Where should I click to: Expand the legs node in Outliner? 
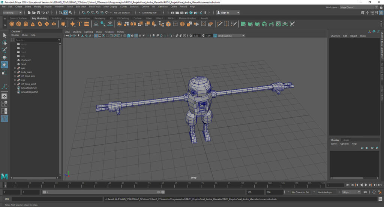tap(15, 80)
